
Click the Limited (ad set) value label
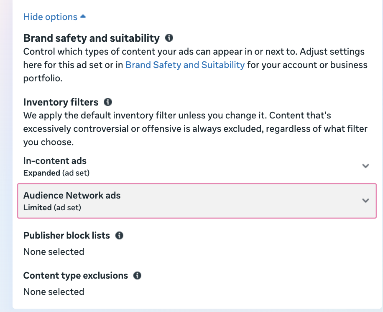[x=52, y=208]
